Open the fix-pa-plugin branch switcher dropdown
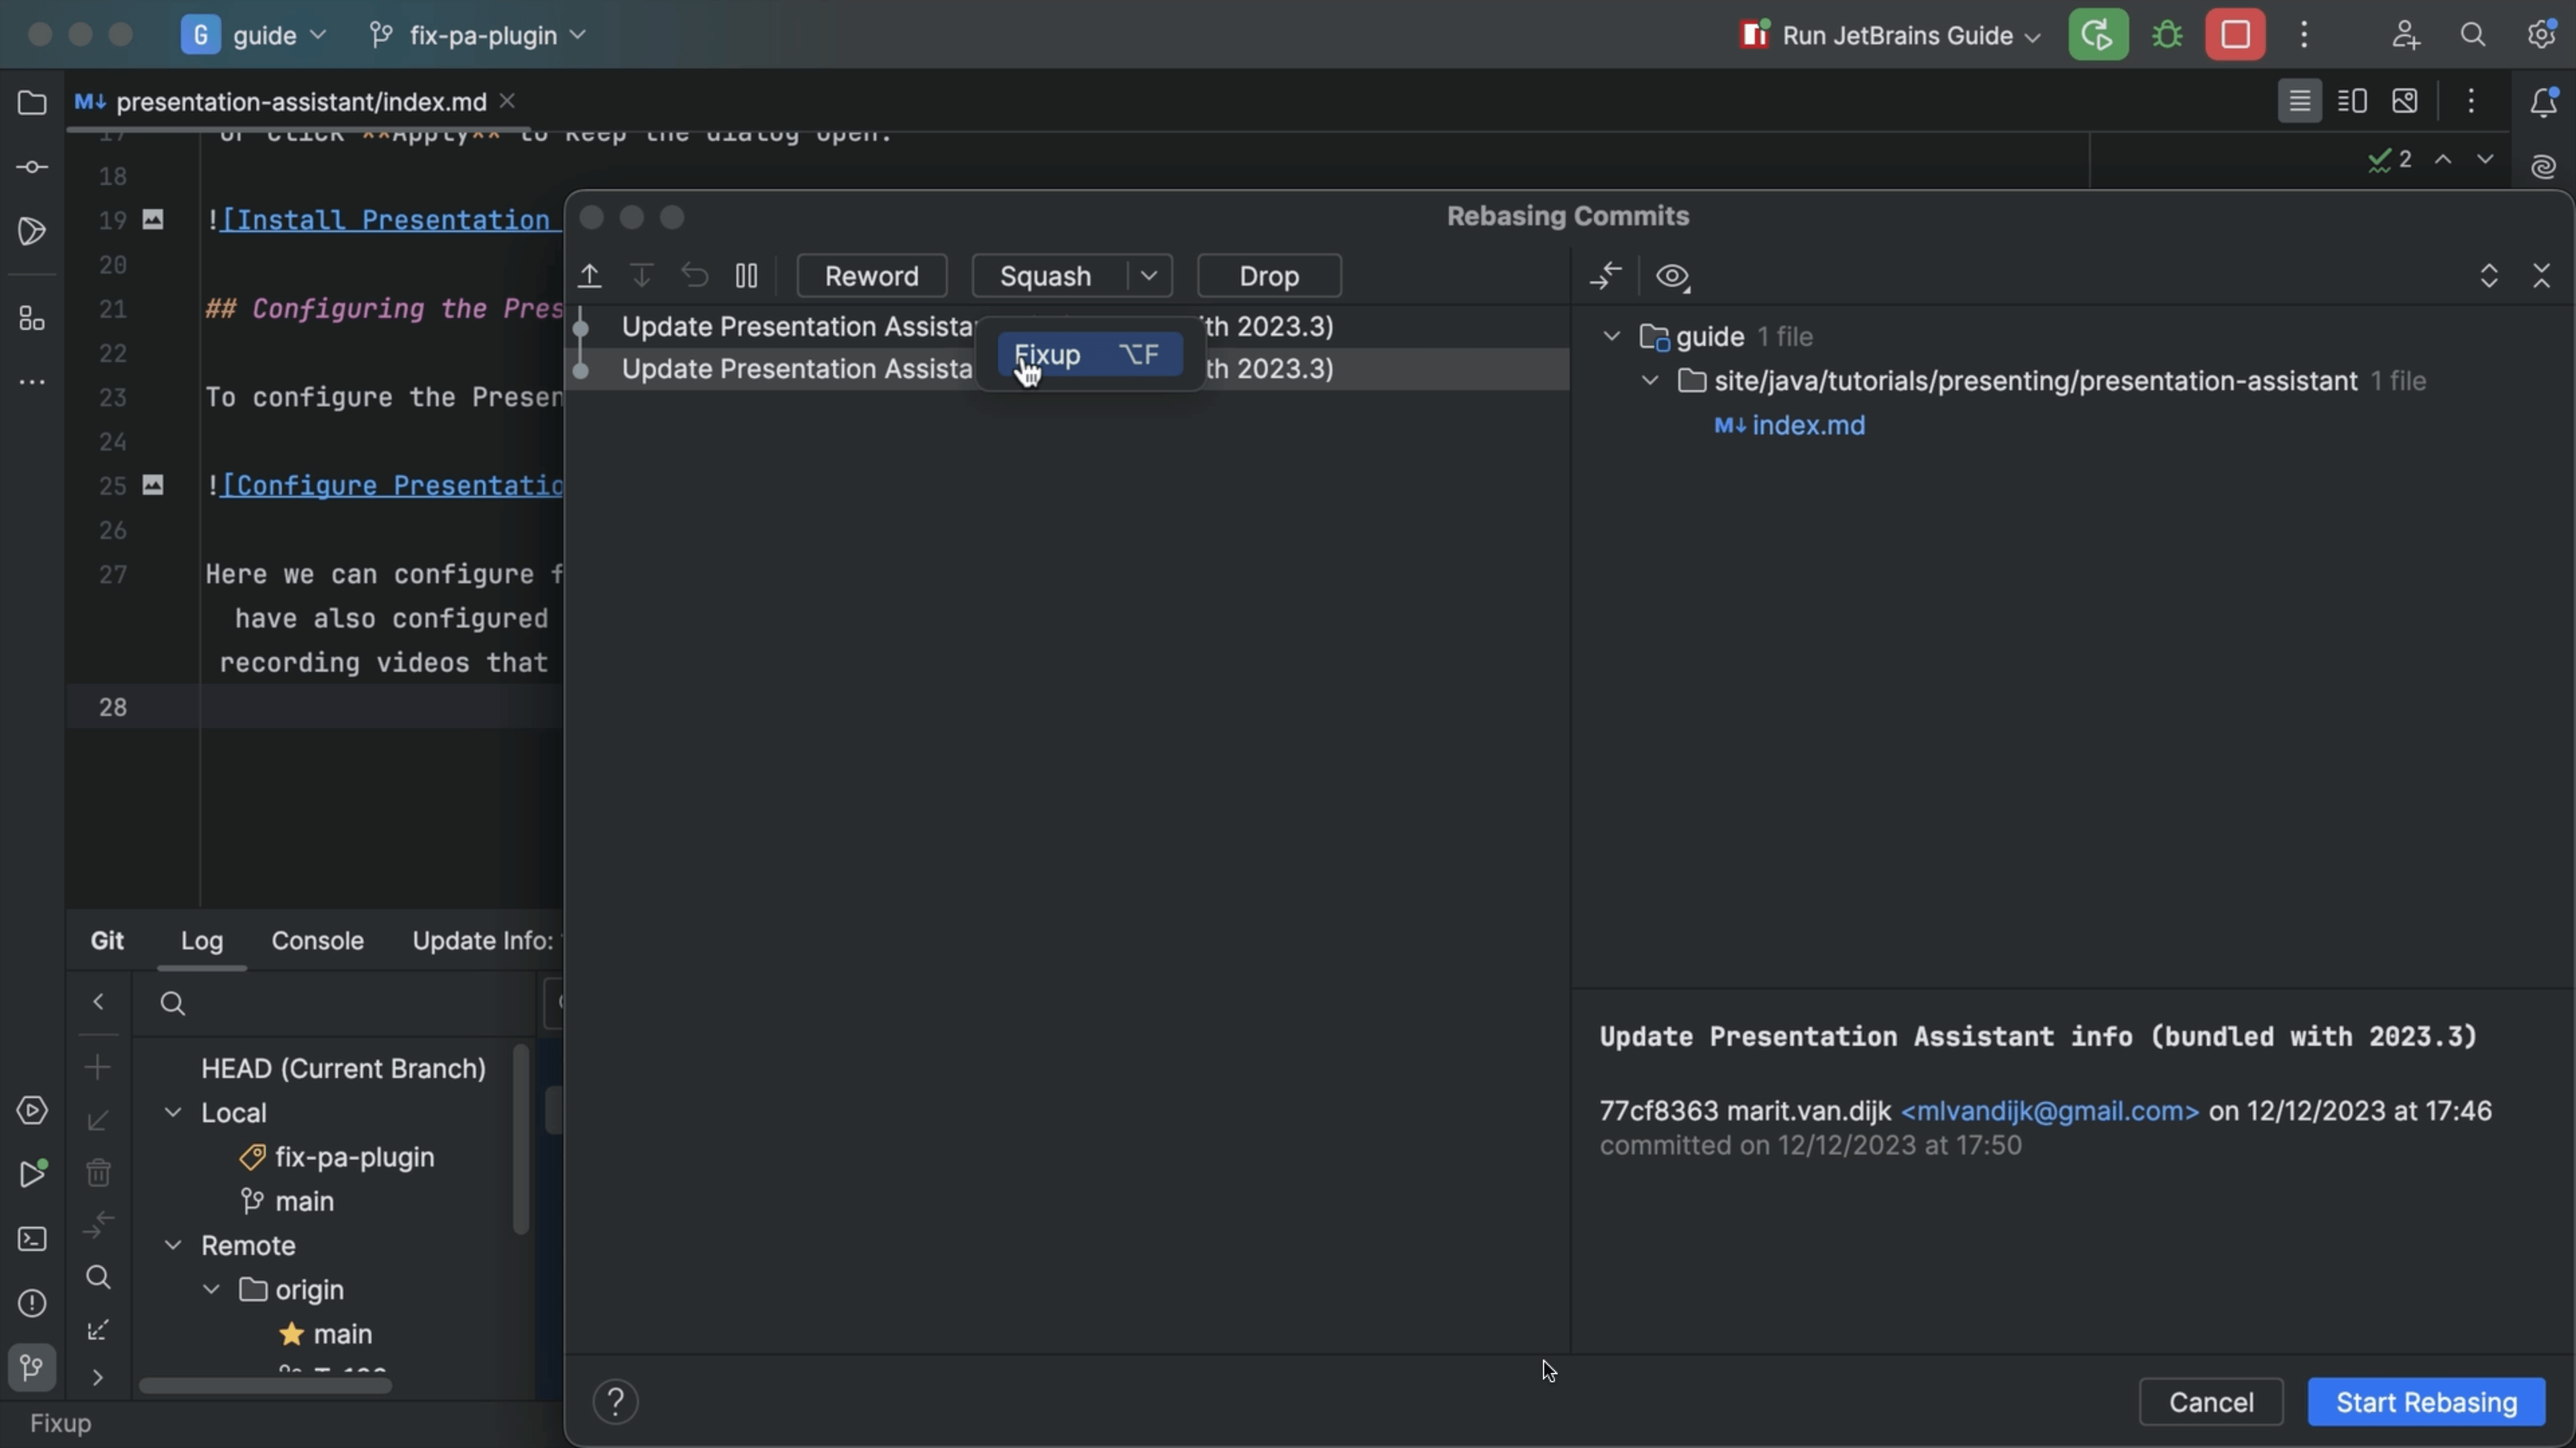 [x=578, y=35]
